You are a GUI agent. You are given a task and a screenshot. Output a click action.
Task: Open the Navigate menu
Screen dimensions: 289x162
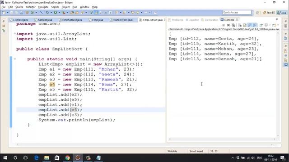tap(43, 7)
